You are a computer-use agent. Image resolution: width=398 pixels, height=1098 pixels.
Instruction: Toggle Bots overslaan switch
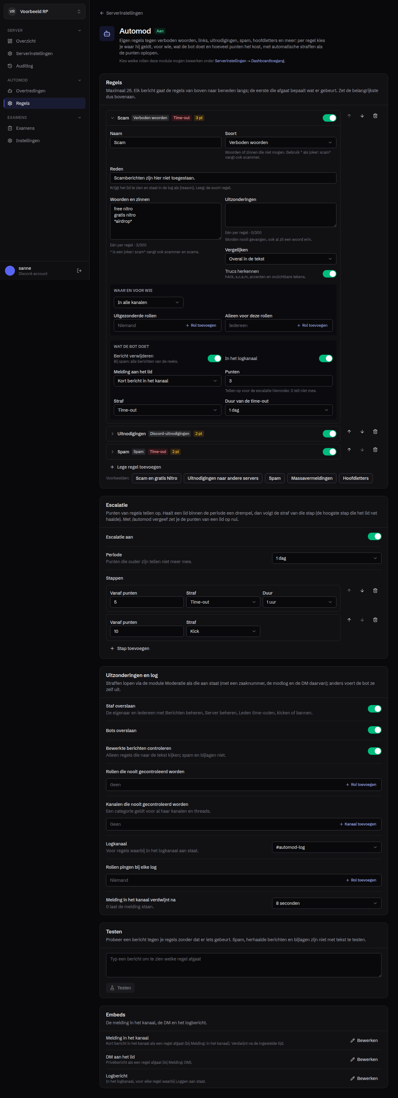click(x=375, y=730)
